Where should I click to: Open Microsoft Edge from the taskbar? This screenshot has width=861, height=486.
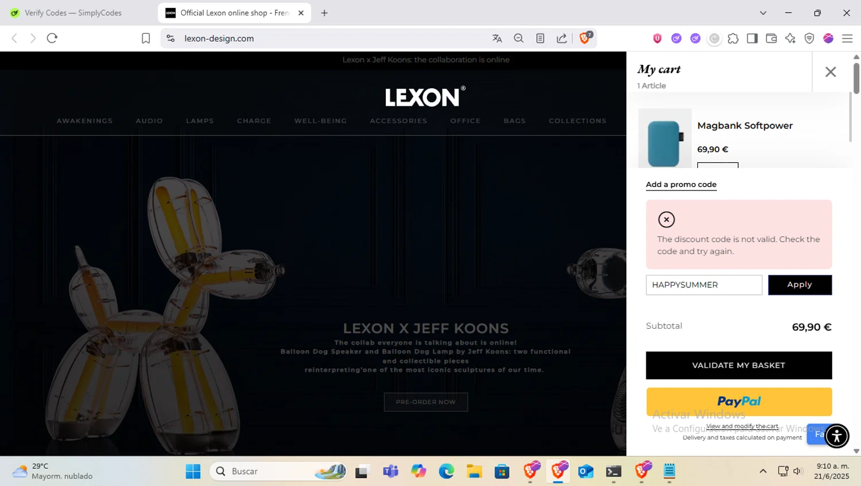tap(446, 471)
